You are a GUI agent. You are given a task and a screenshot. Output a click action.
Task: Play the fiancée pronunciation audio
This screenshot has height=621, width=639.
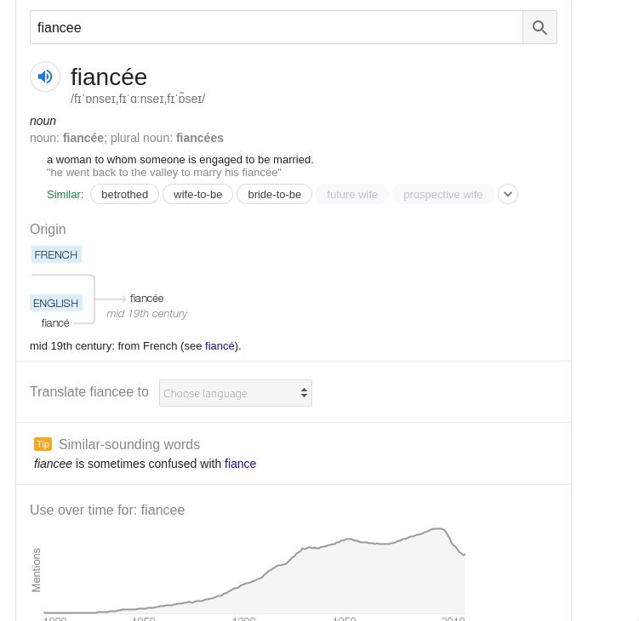click(x=45, y=77)
